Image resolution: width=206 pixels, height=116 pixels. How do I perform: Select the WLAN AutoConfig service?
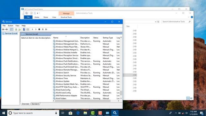[87, 93]
